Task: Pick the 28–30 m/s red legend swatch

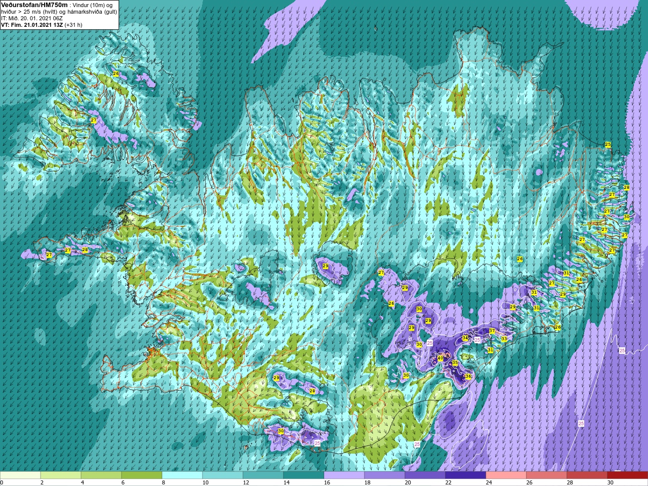Action: click(587, 475)
